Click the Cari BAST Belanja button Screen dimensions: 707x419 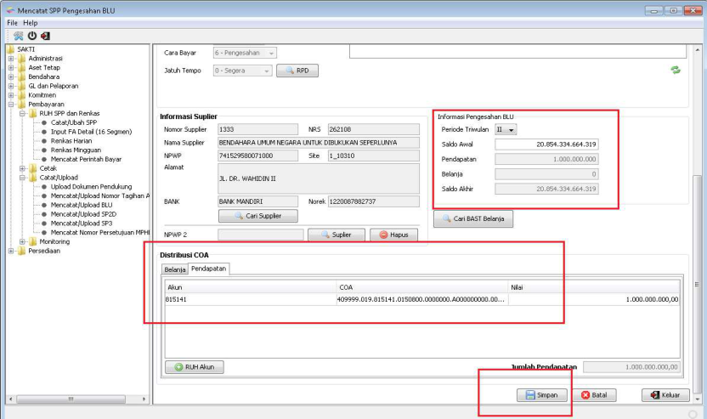(x=473, y=219)
